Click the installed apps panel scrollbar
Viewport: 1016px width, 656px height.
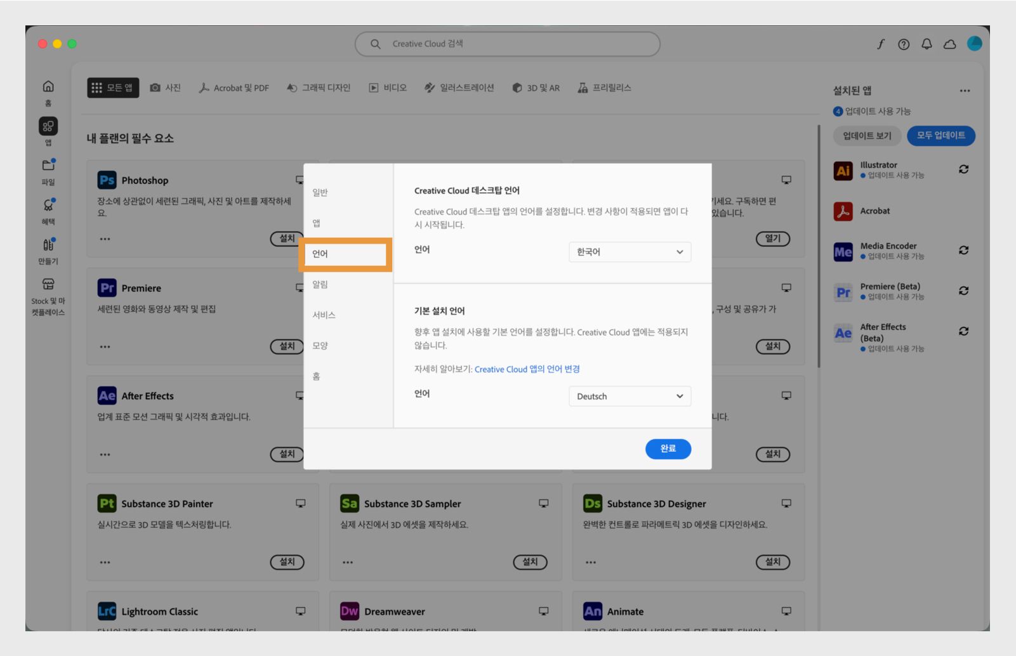(819, 246)
